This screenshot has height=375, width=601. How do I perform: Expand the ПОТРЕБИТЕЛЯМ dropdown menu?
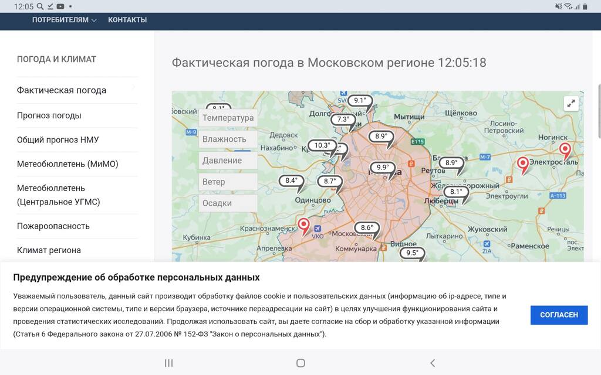click(x=64, y=20)
